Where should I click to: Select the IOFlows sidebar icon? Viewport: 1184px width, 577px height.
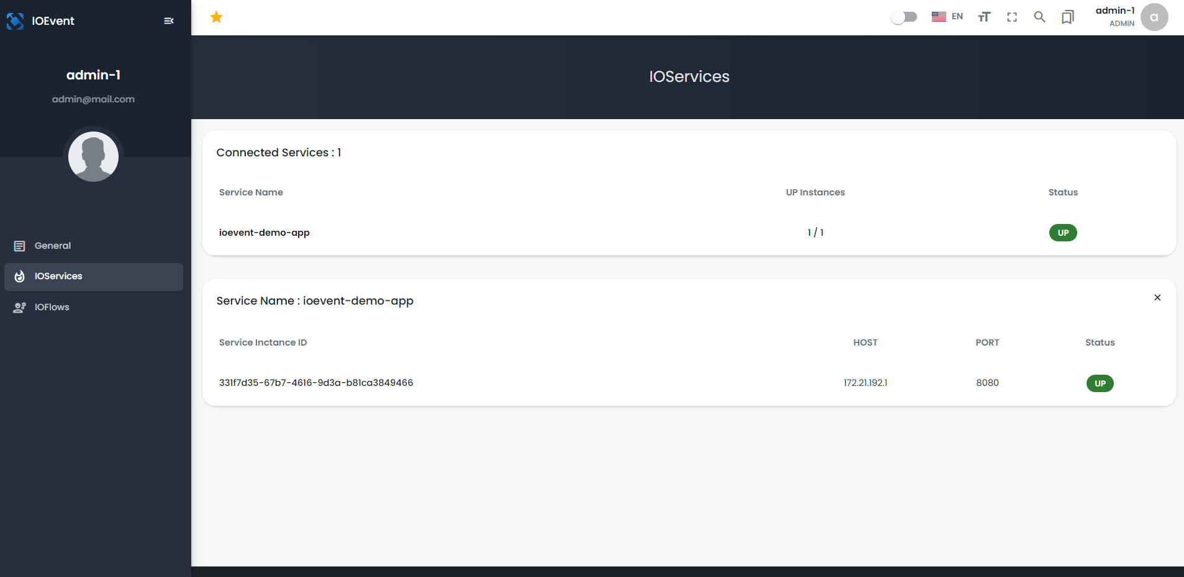point(19,306)
